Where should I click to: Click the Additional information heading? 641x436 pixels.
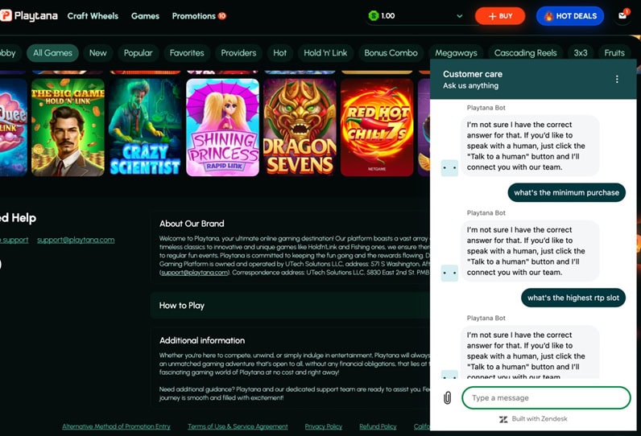[x=202, y=340]
